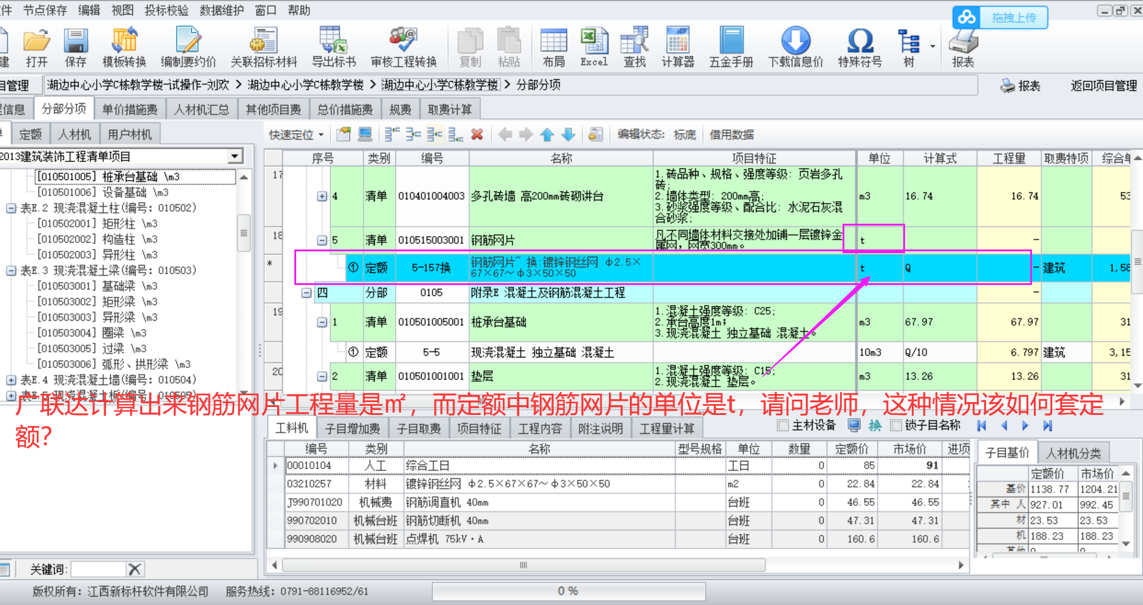Open the 工程量计算 tab
Screen dimensions: 1143x605
(x=667, y=428)
